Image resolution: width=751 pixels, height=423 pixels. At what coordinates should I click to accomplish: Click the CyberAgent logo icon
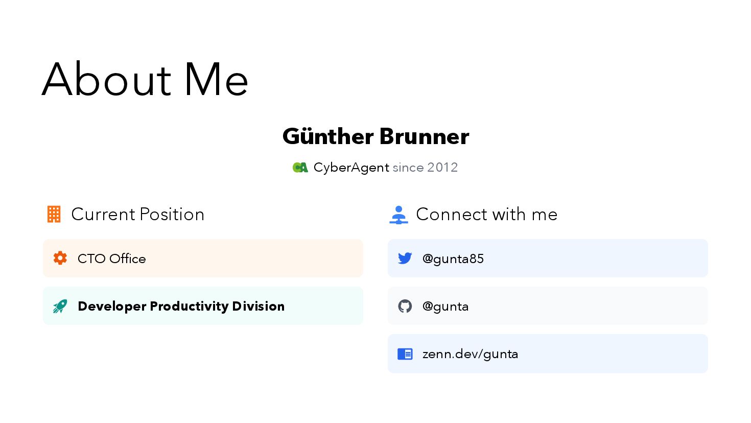(300, 168)
